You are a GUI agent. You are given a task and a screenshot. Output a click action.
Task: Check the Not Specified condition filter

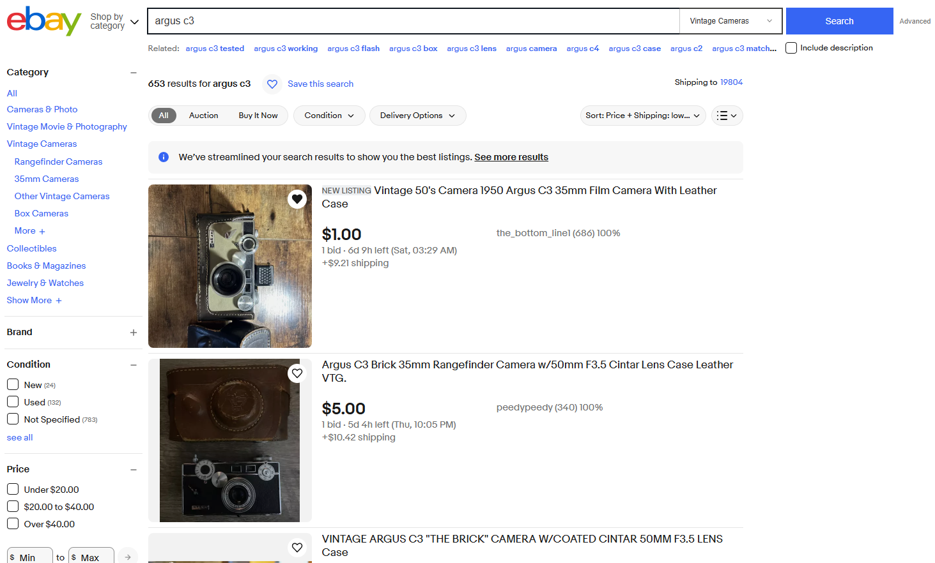click(13, 419)
